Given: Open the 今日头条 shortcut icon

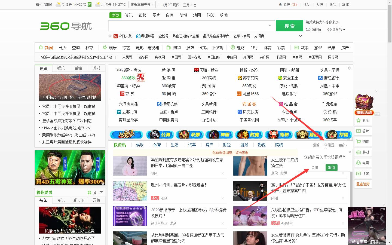Looking at the screenshot, I should click(116, 36).
